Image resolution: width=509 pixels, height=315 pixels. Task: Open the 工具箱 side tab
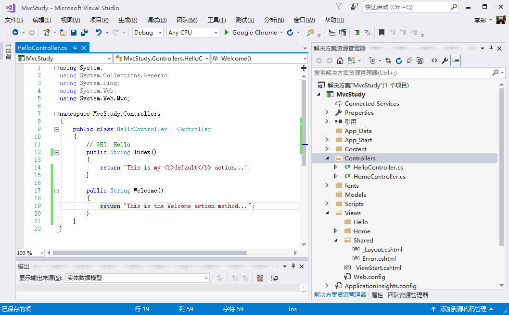(x=8, y=51)
